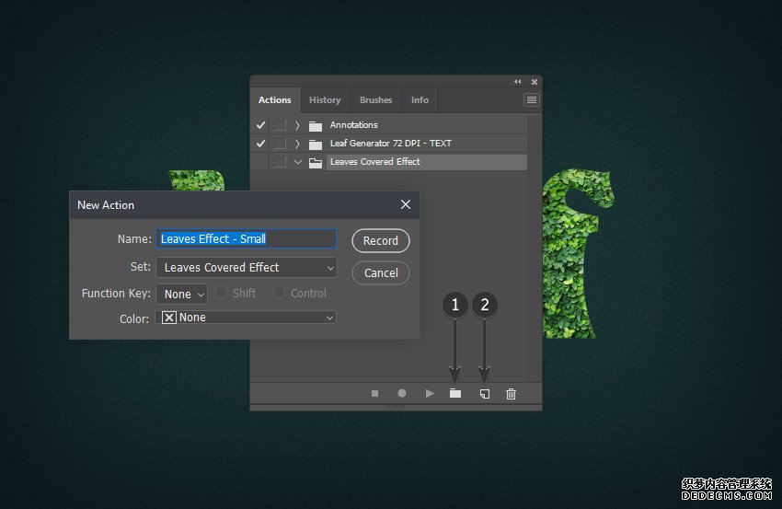Click the trash delete icon
The height and width of the screenshot is (509, 782).
tap(511, 394)
